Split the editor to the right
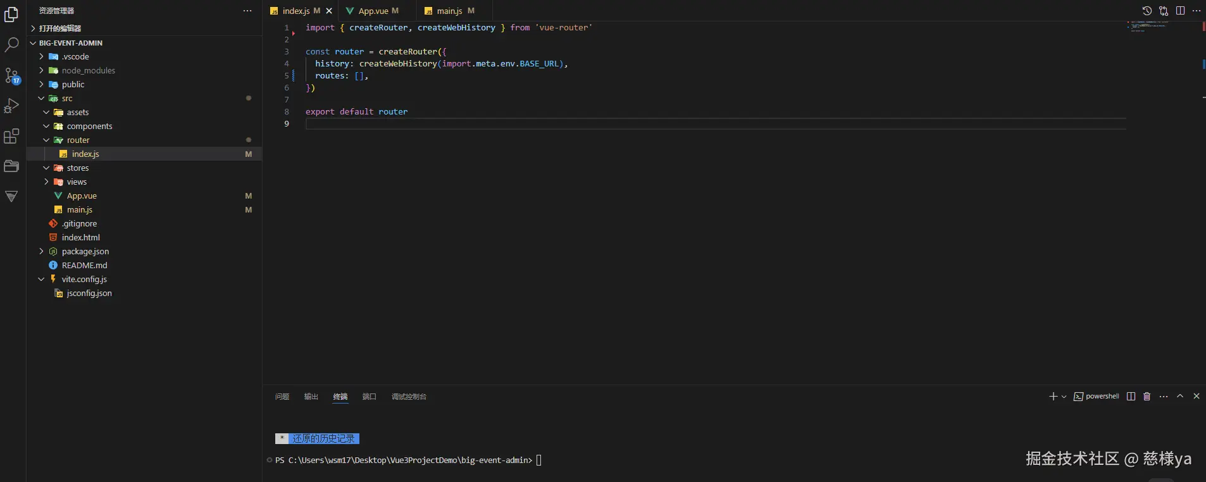Screen dimensions: 1206x482 (1180, 11)
